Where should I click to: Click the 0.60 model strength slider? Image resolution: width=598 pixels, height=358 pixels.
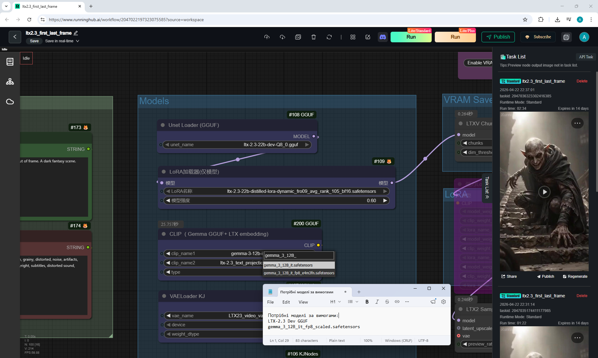coord(277,201)
